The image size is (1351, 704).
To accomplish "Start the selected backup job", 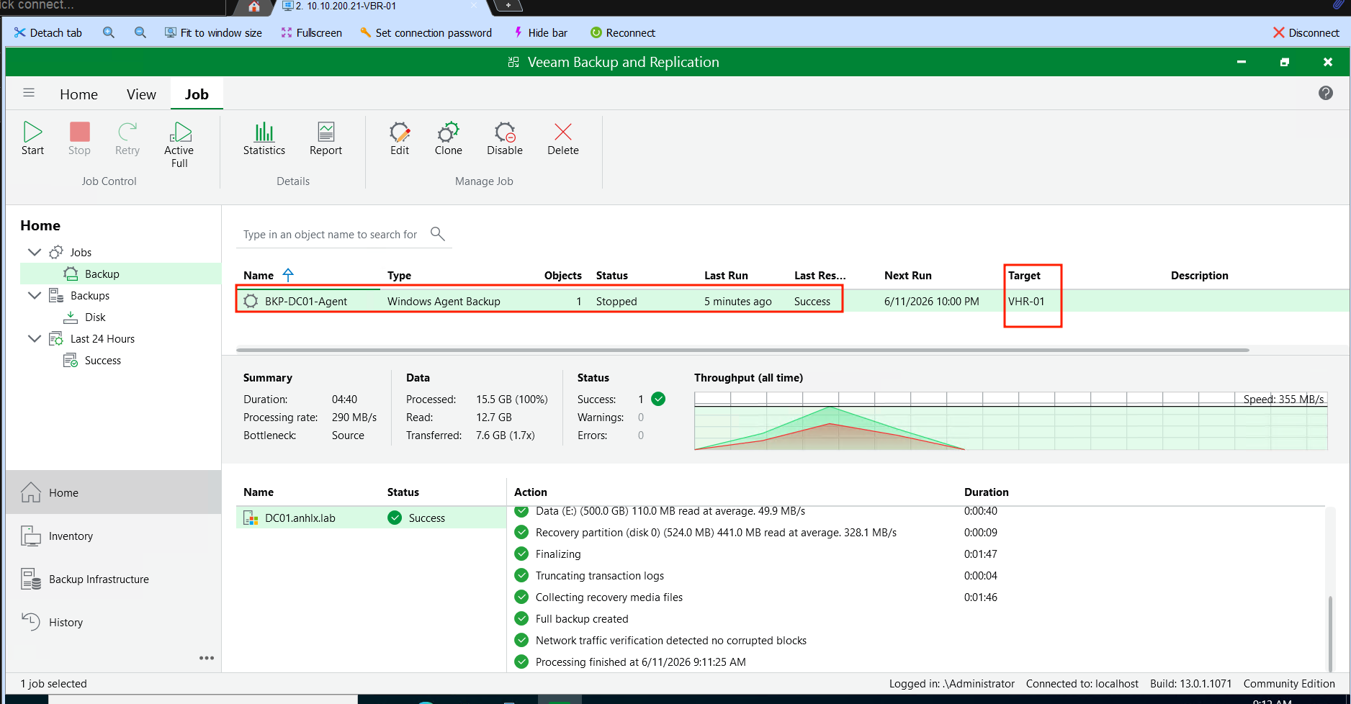I will click(32, 139).
